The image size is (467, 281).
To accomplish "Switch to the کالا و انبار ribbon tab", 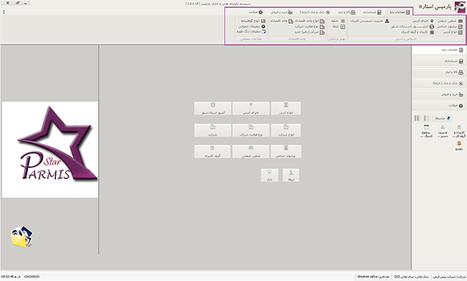I will pos(346,12).
